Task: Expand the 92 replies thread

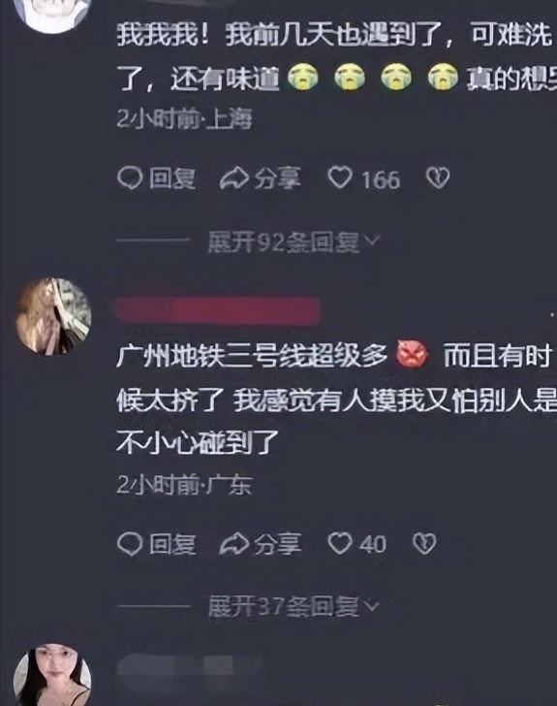Action: pos(294,242)
